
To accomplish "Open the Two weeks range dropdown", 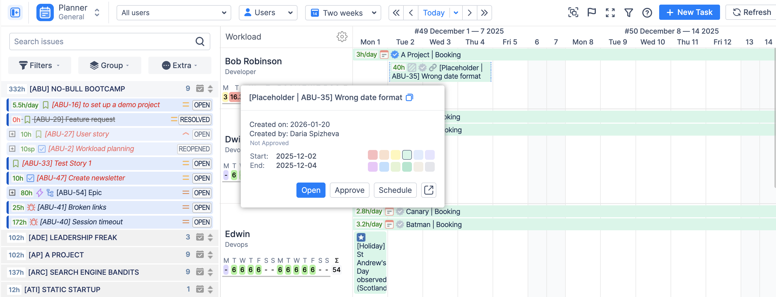I will (x=343, y=13).
